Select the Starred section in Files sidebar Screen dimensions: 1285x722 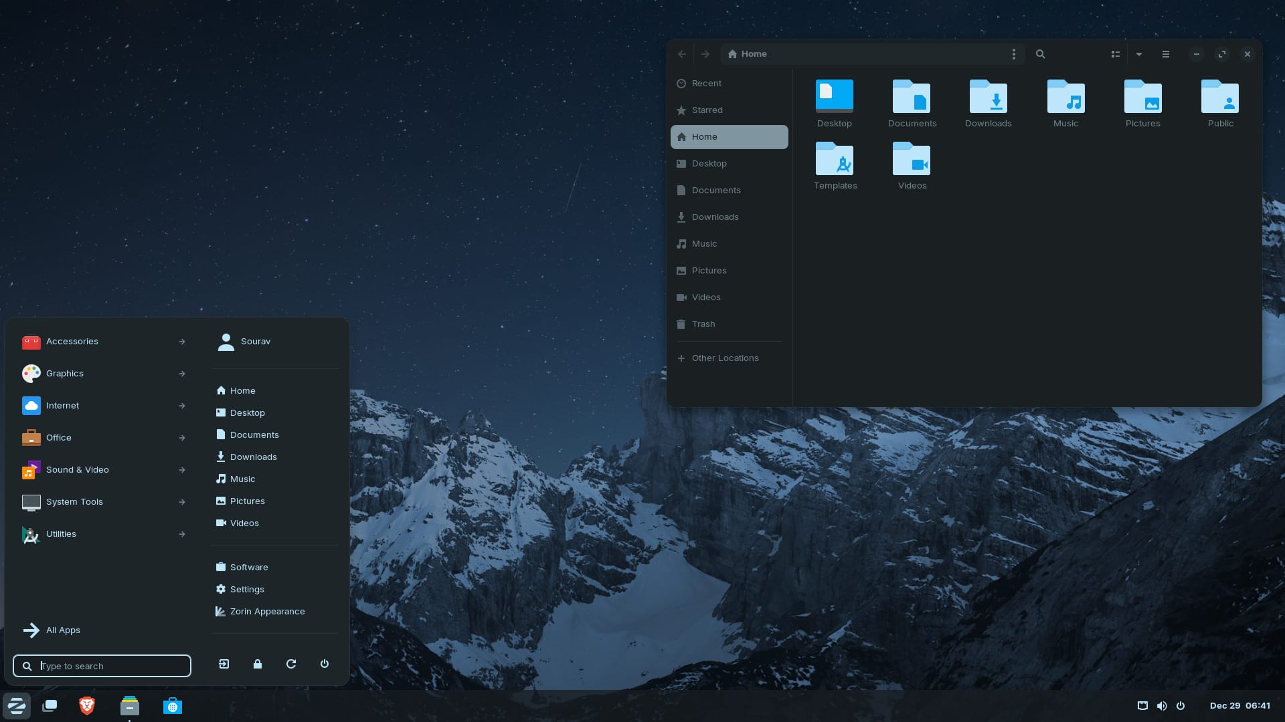click(x=707, y=110)
